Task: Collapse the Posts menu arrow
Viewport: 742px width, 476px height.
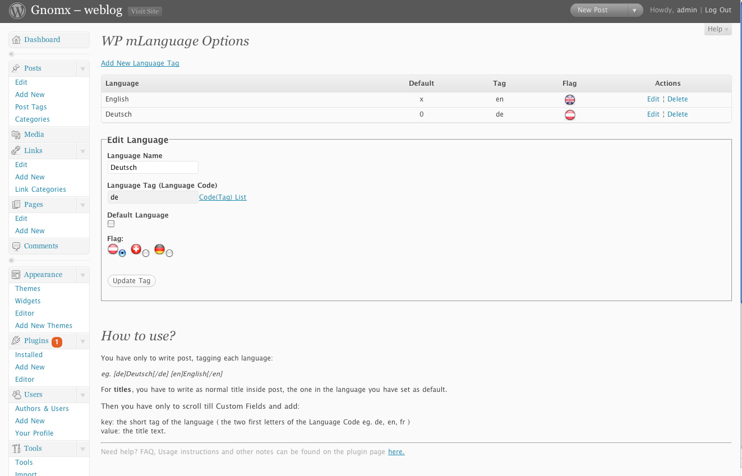Action: pos(82,69)
